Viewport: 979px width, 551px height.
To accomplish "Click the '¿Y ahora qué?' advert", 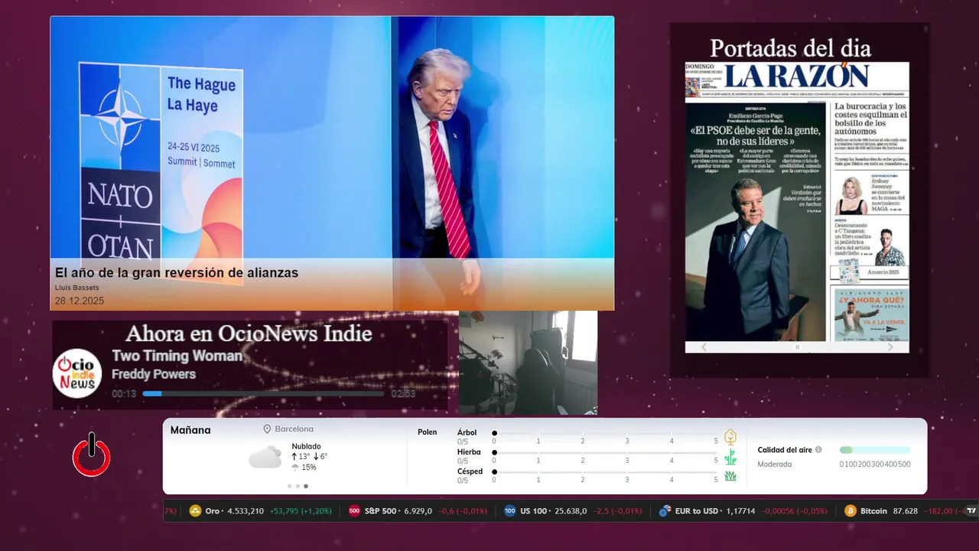I will [x=870, y=315].
